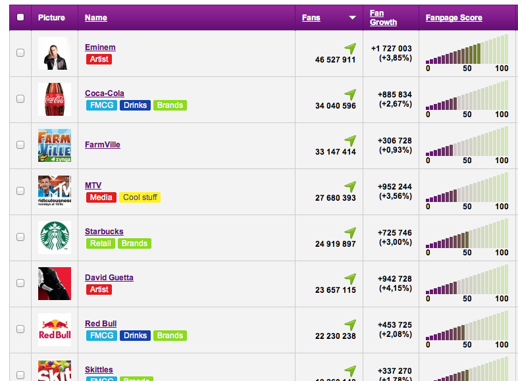Click the FarmVille logo picture
518x381 pixels.
point(55,145)
